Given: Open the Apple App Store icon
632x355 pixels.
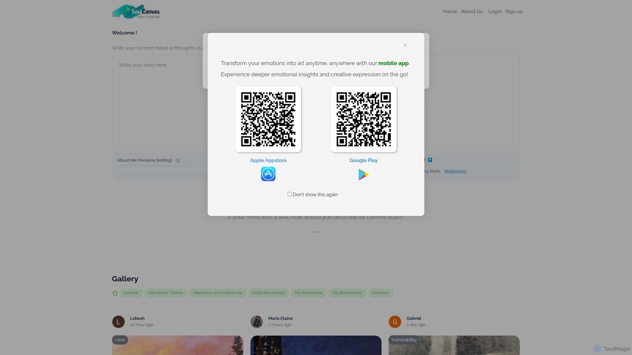Looking at the screenshot, I should pyautogui.click(x=268, y=174).
